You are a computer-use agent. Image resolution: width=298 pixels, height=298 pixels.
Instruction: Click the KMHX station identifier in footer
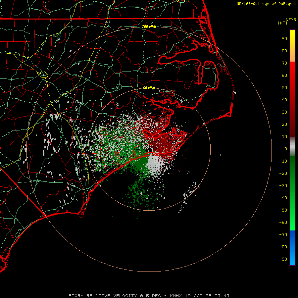pos(176,296)
